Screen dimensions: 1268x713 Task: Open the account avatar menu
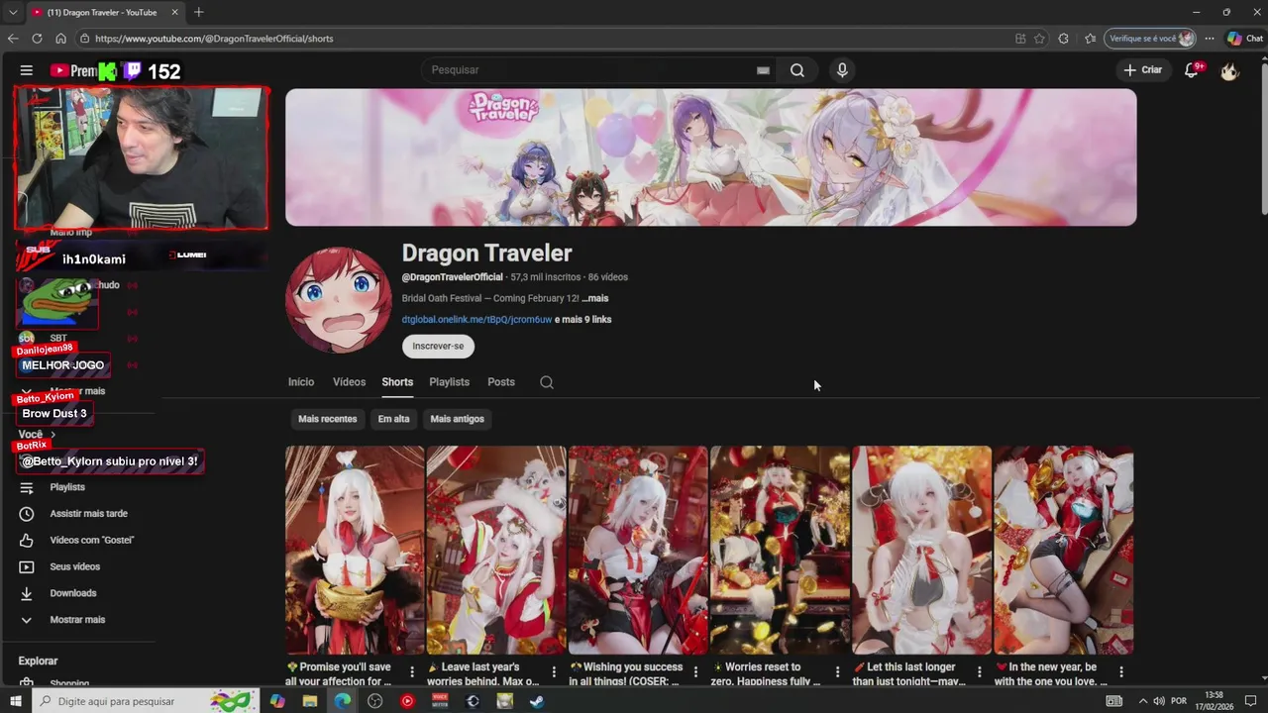1229,70
